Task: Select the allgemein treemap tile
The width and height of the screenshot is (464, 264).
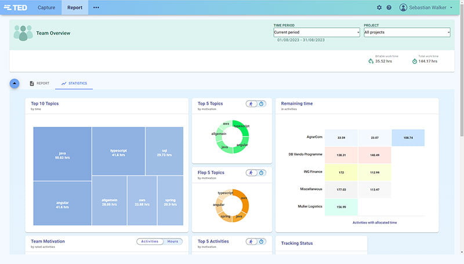Action: coord(110,200)
